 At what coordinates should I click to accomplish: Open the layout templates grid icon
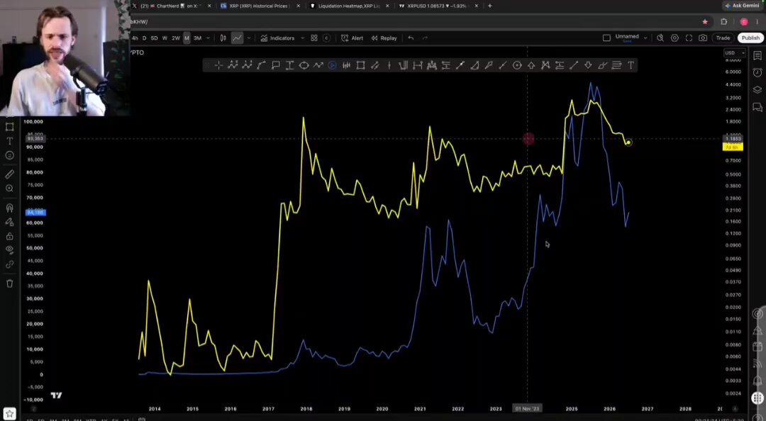click(x=314, y=38)
